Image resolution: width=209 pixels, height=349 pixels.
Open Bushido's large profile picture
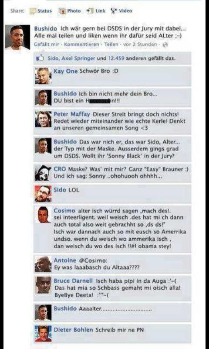[17, 37]
